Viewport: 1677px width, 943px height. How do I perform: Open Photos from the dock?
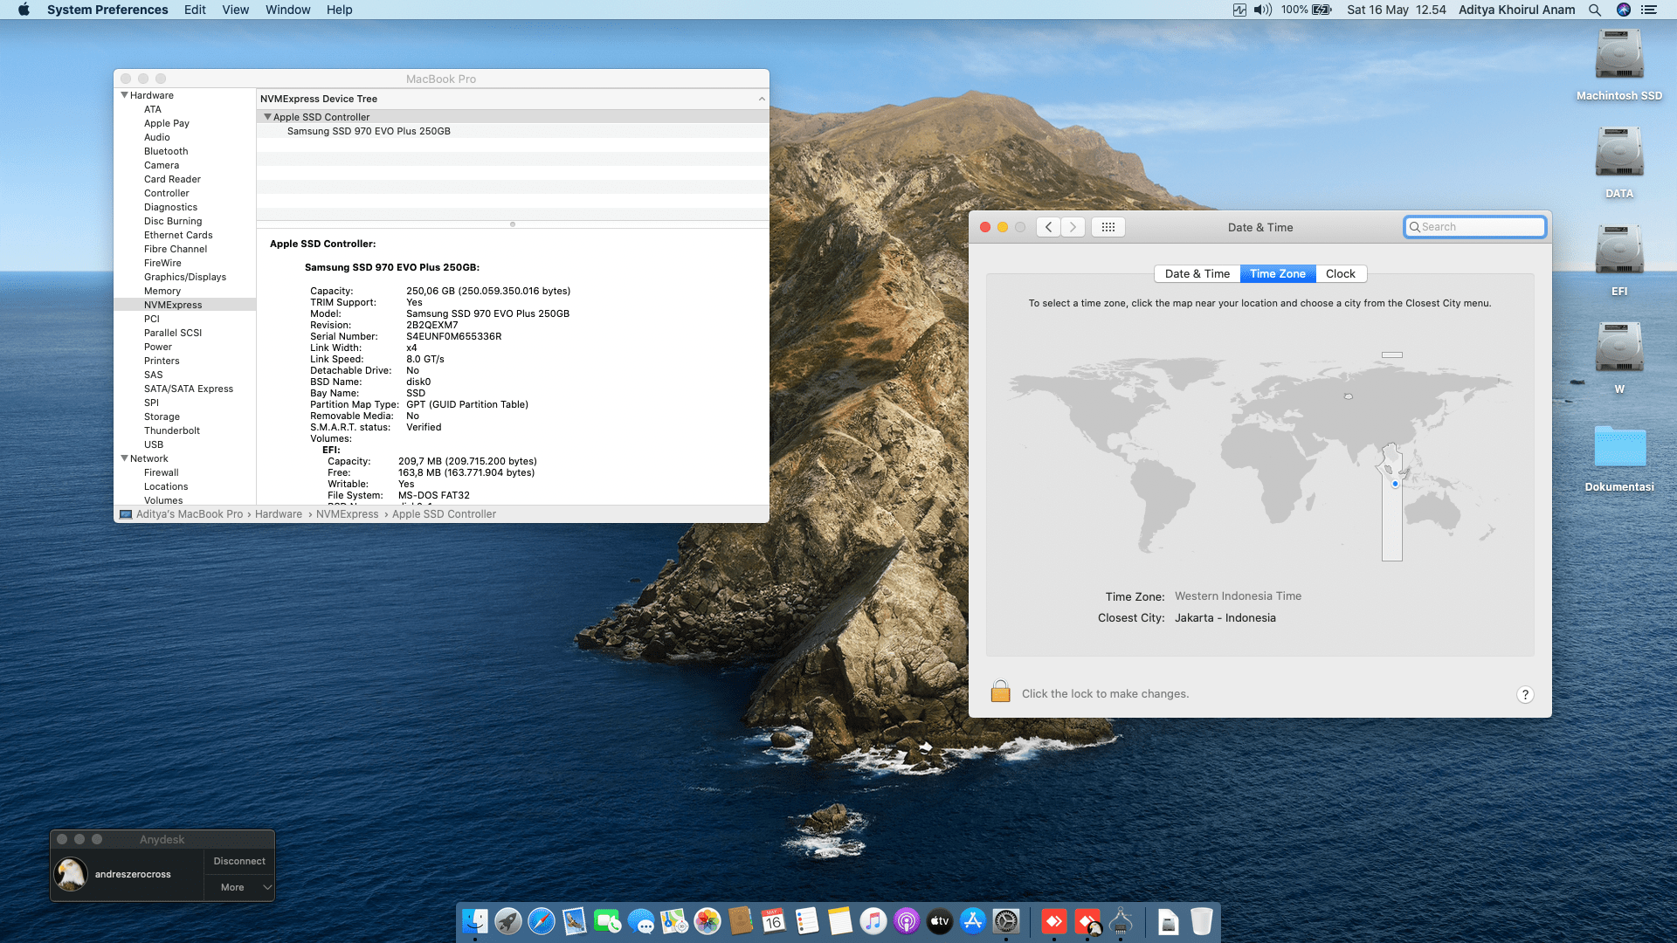click(707, 921)
